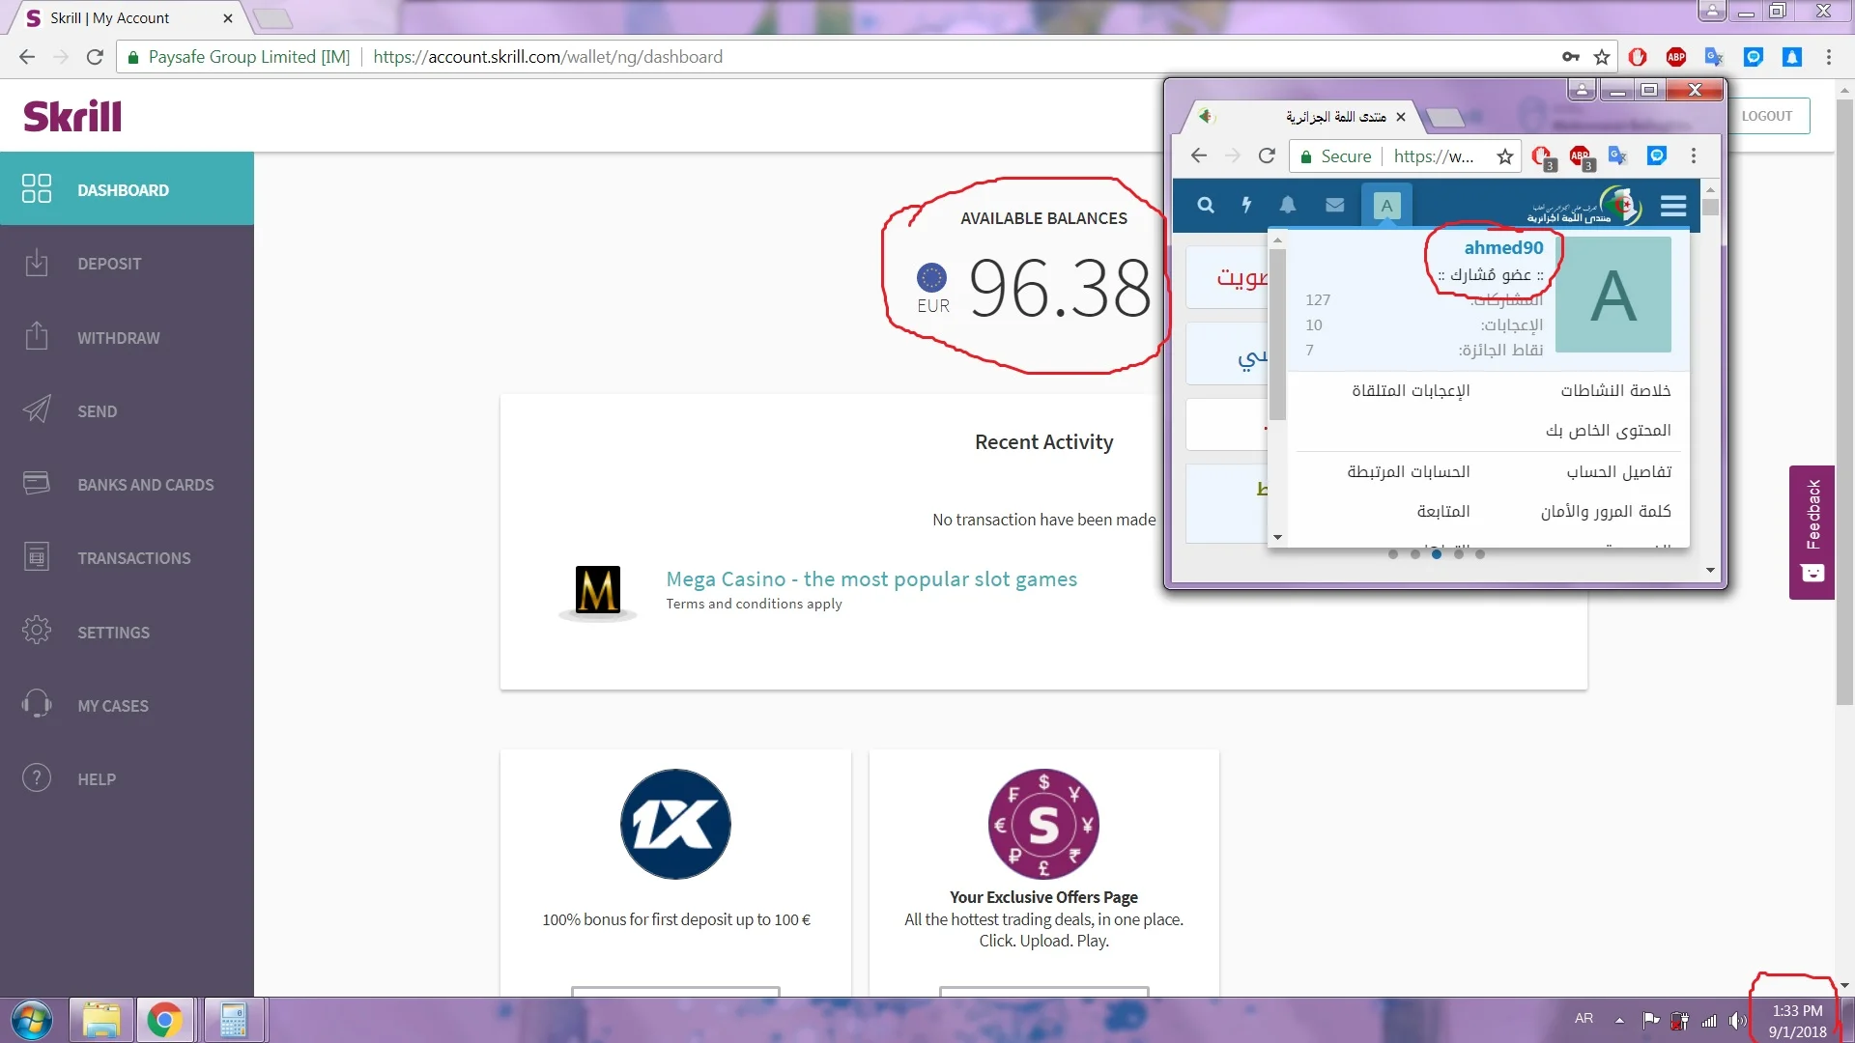Open the Transactions menu item
The width and height of the screenshot is (1855, 1043).
133,558
